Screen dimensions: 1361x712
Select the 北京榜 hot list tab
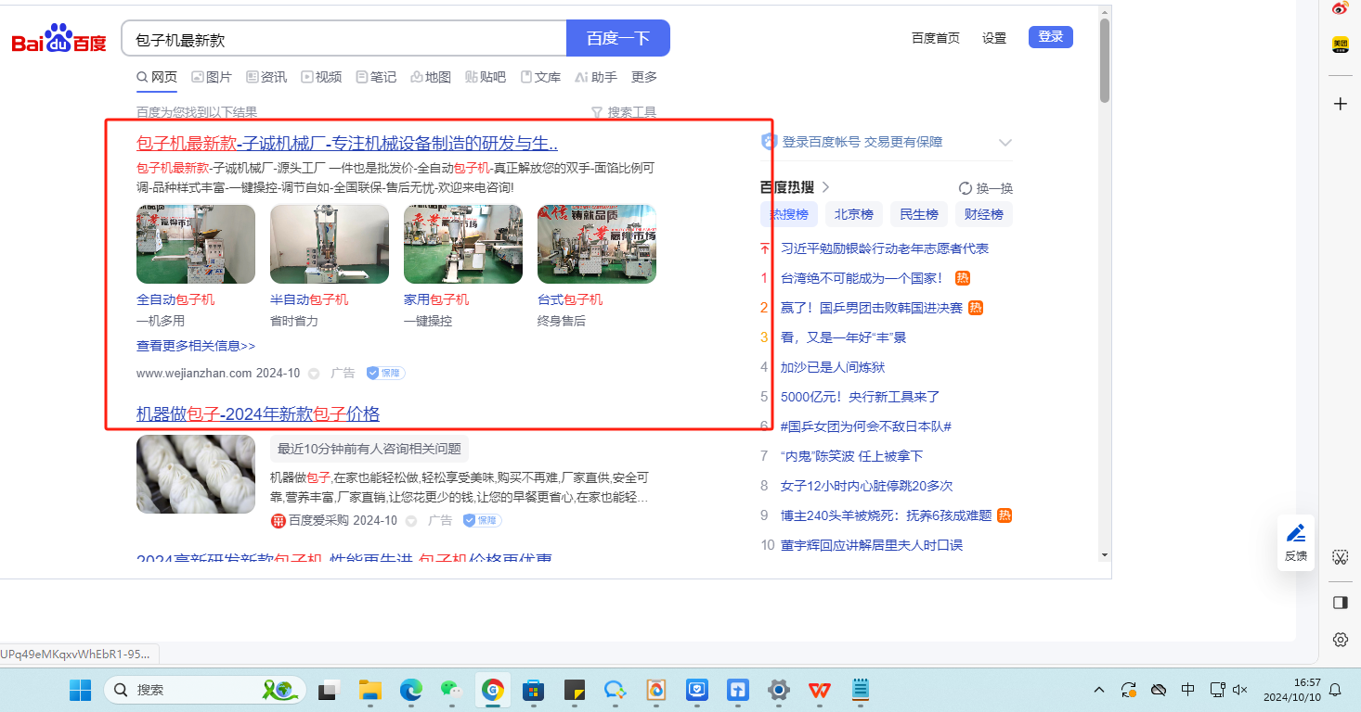tap(854, 214)
